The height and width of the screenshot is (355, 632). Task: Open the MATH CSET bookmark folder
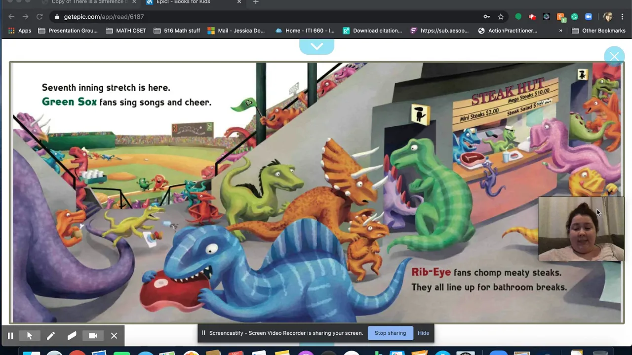pyautogui.click(x=126, y=31)
